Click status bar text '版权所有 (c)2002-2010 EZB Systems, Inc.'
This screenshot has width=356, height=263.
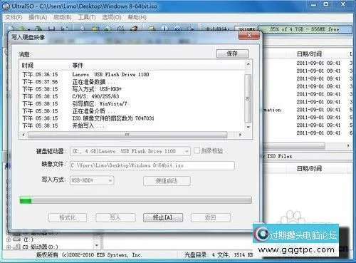tap(89, 255)
